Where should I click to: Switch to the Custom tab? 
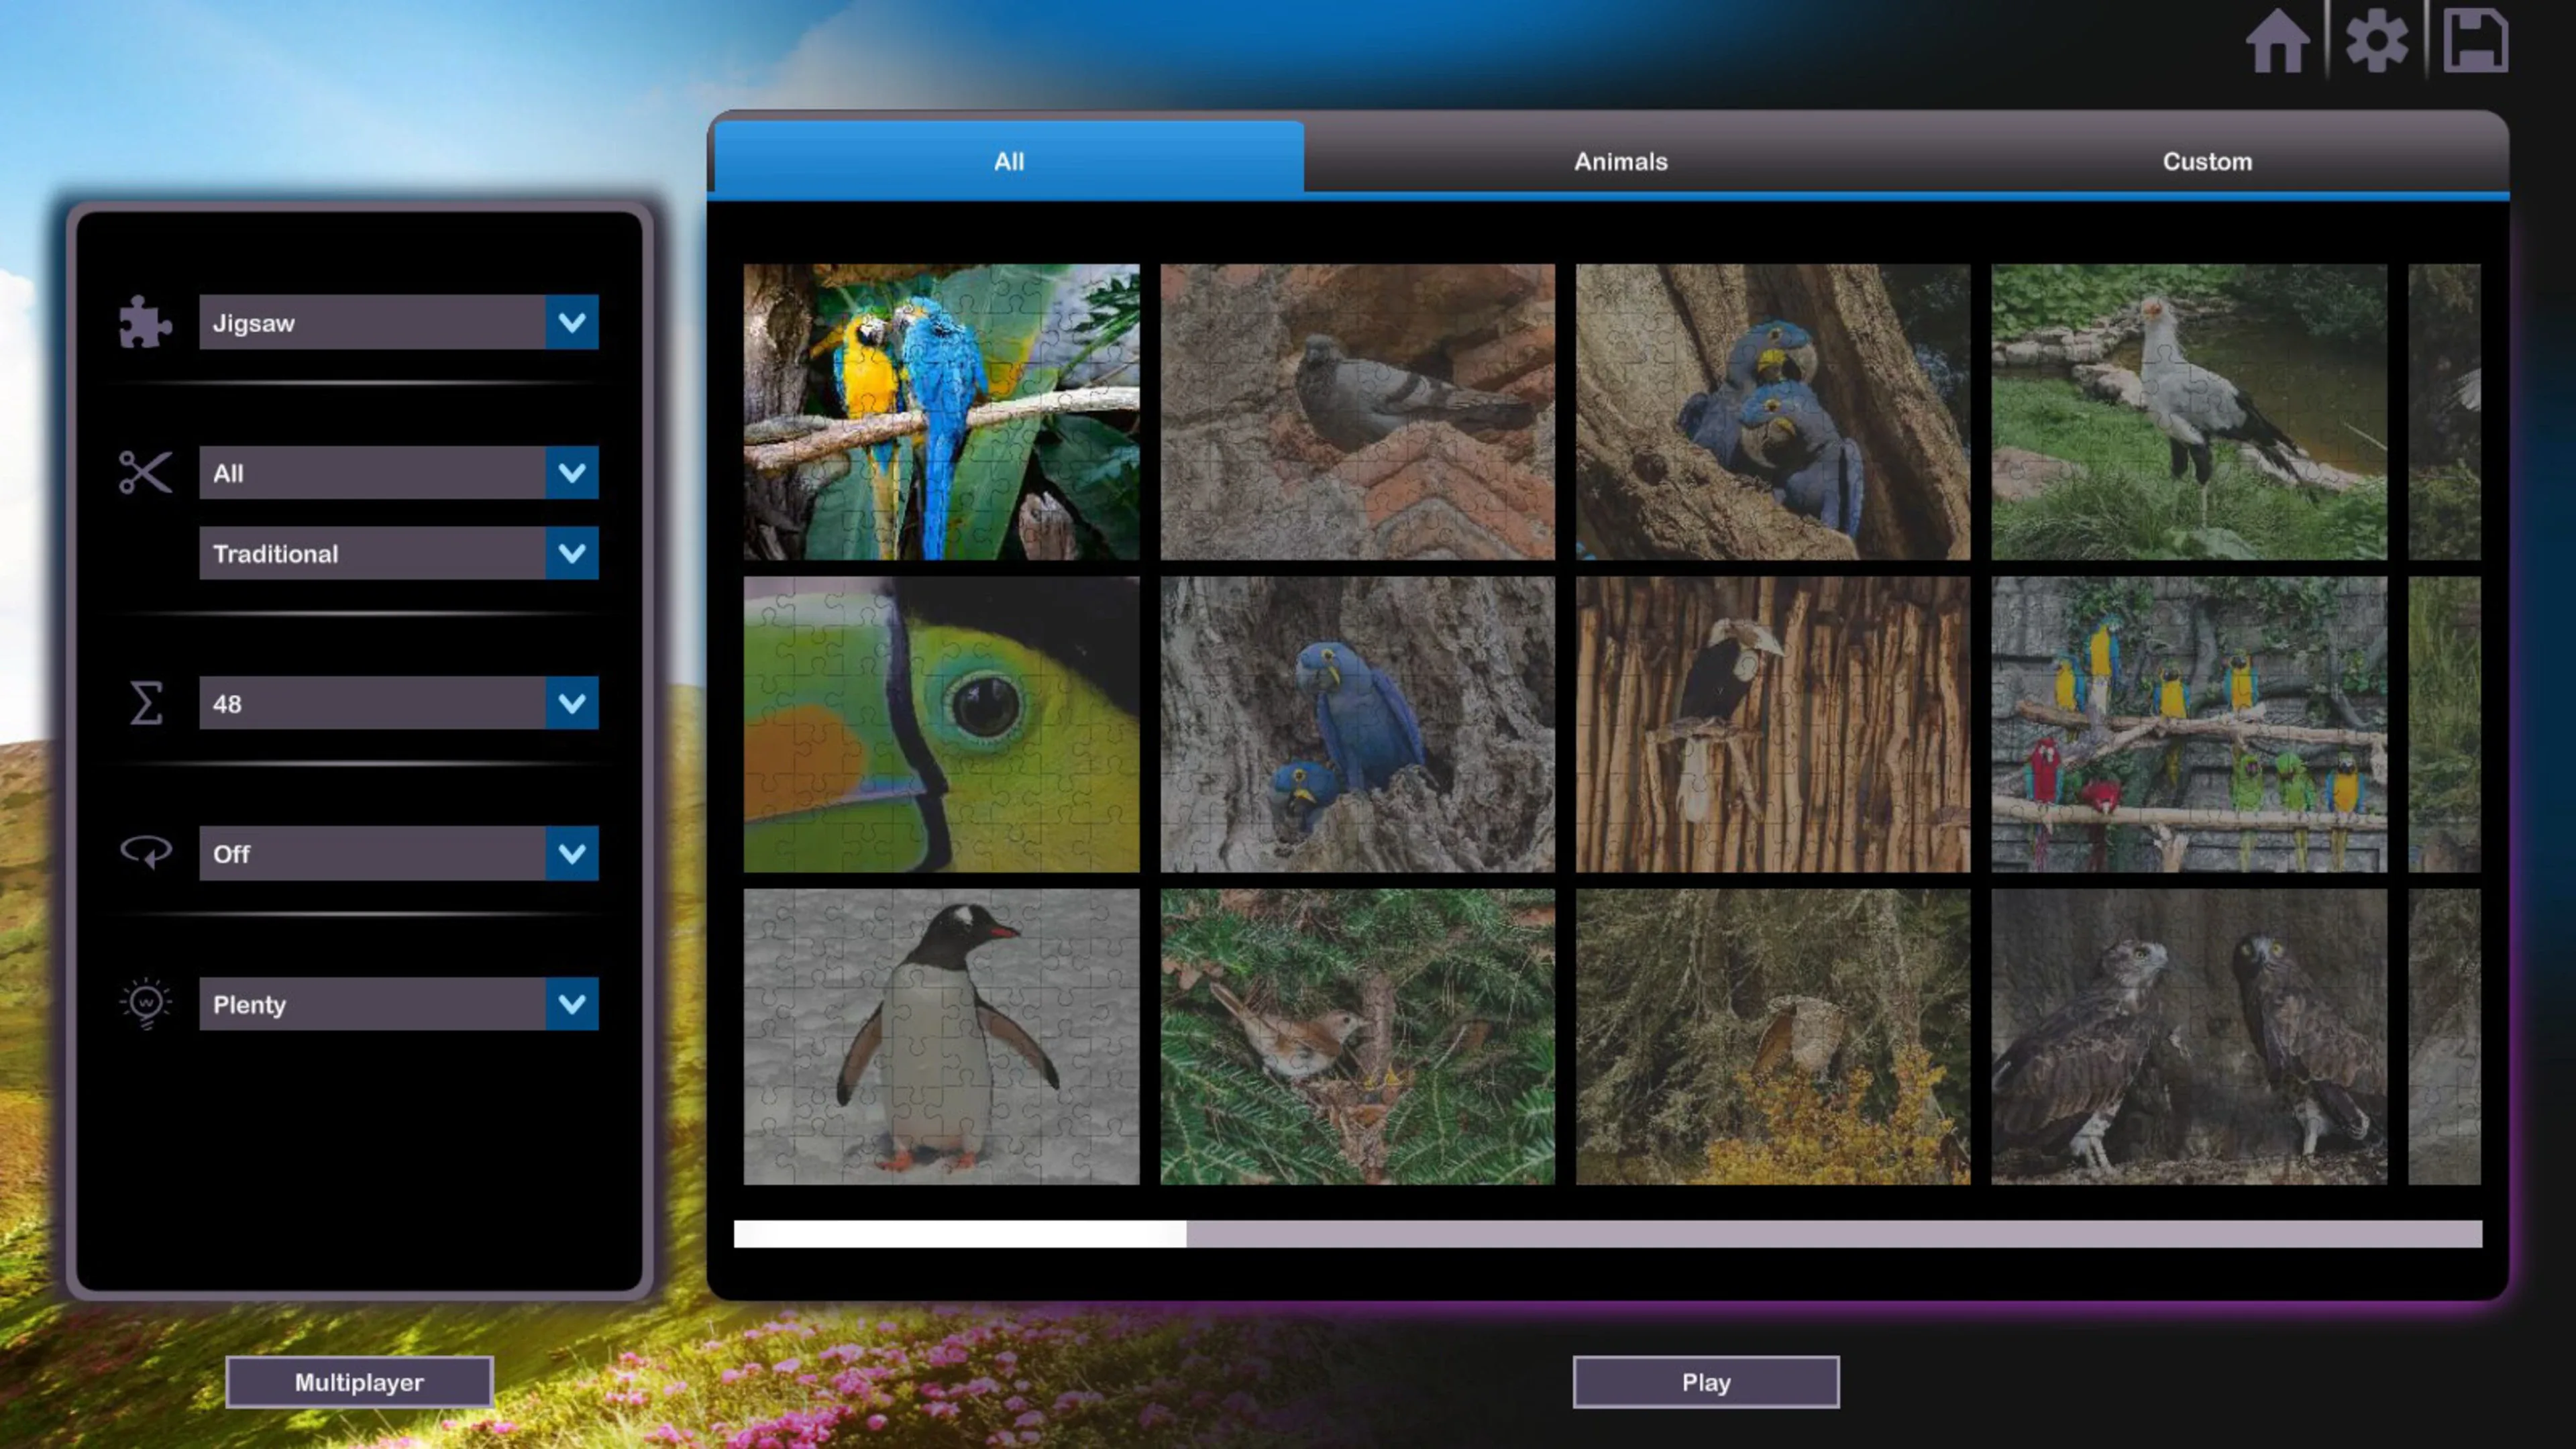2207,161
